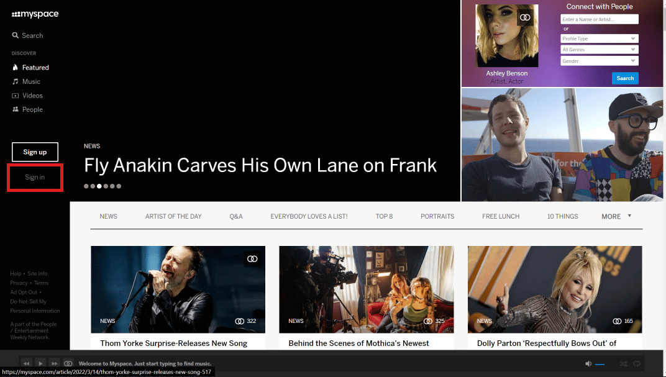Click the Myspace logo
The width and height of the screenshot is (666, 377).
pos(35,14)
